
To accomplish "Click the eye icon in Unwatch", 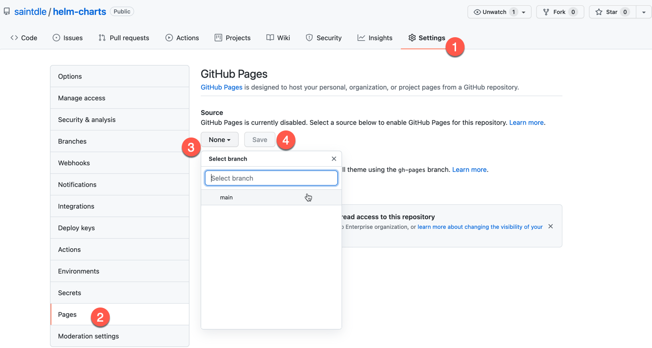I will click(x=477, y=12).
